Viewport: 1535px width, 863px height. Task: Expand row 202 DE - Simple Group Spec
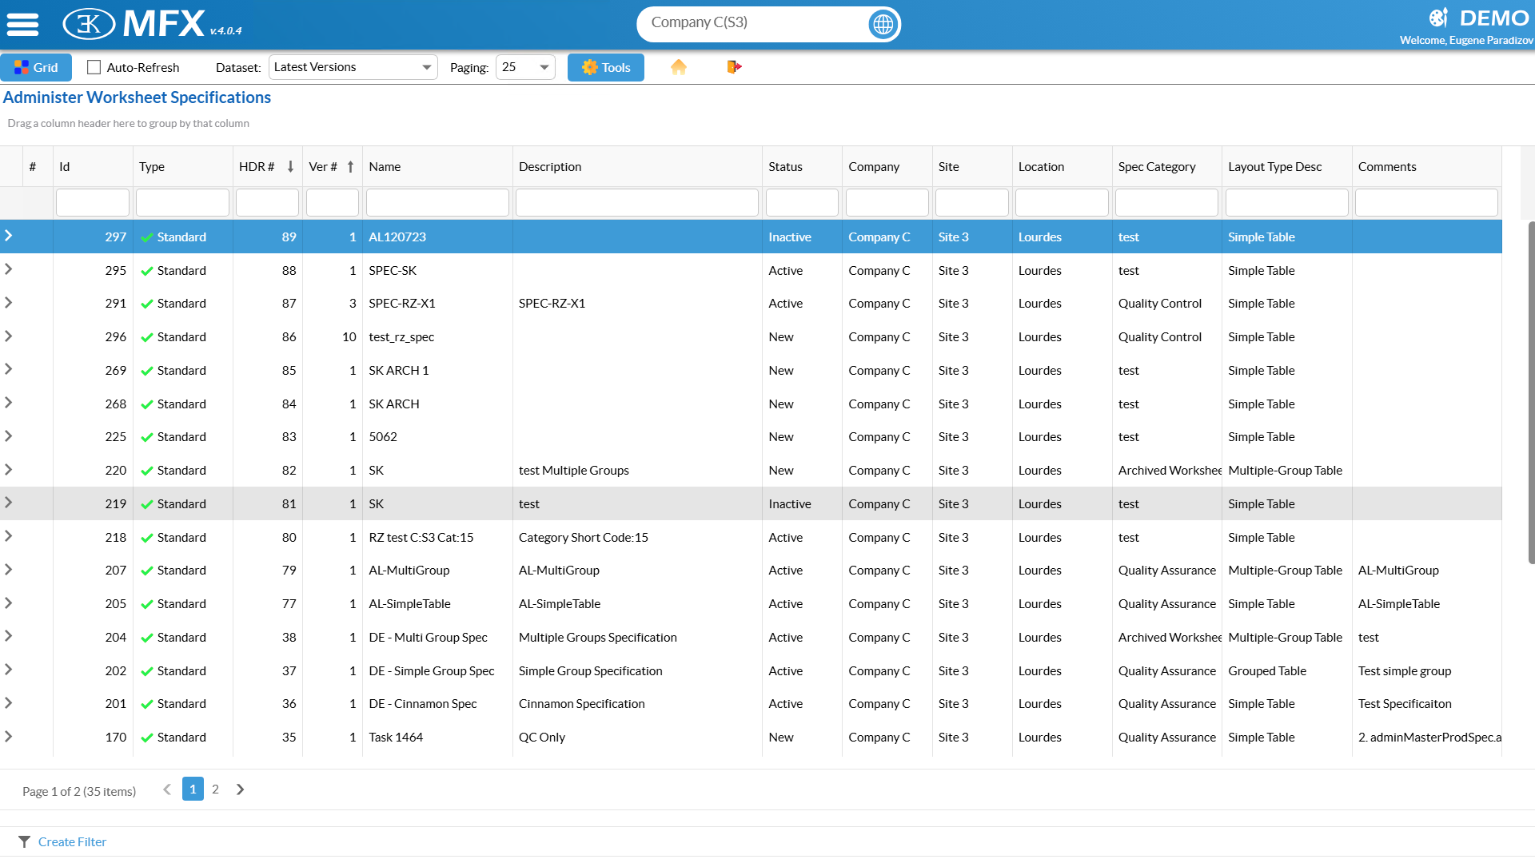[x=9, y=670]
